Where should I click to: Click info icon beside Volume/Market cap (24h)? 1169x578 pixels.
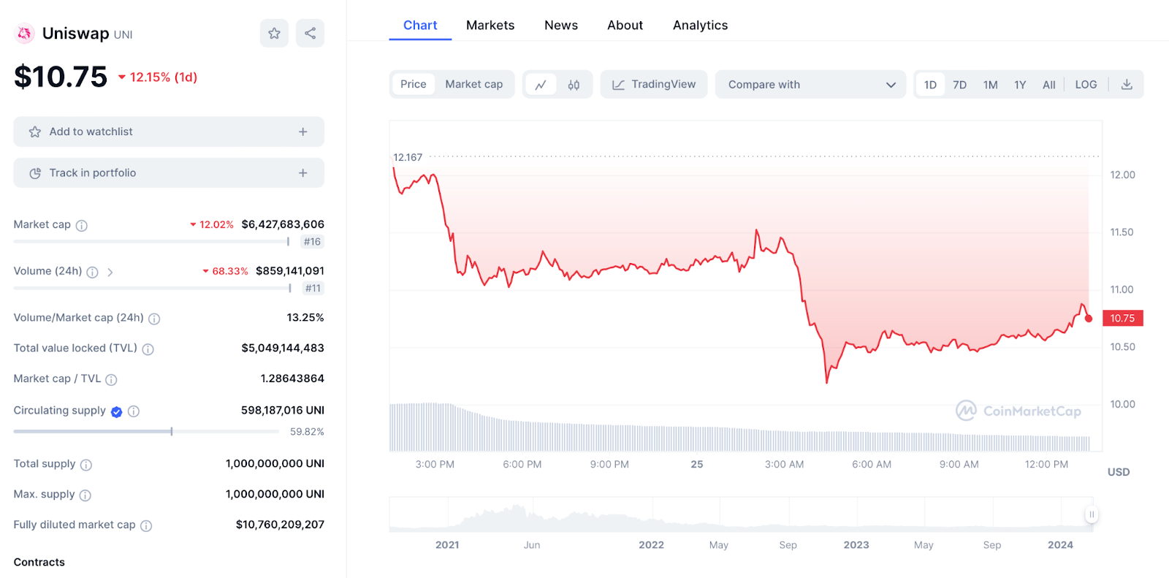pos(154,319)
